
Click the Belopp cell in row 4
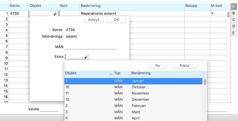pos(197,30)
